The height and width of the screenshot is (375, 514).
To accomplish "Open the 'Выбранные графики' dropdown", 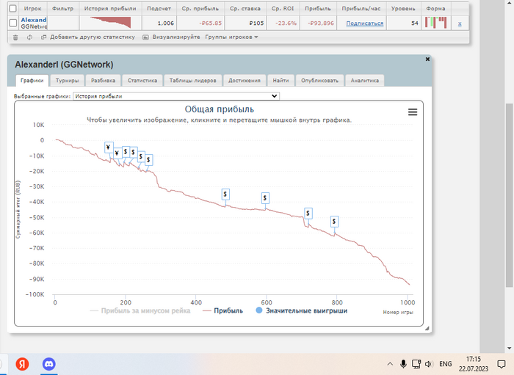I will point(176,96).
